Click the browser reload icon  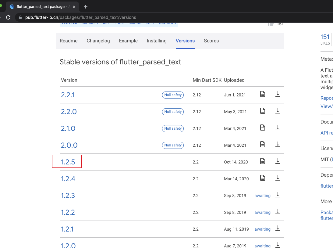point(8,17)
